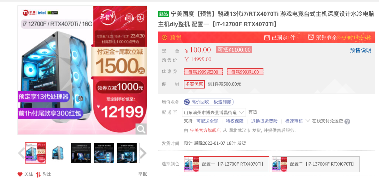The image size is (379, 179).
Task: Open the 宁美官方旗舰店 store link
Action: [x=206, y=130]
